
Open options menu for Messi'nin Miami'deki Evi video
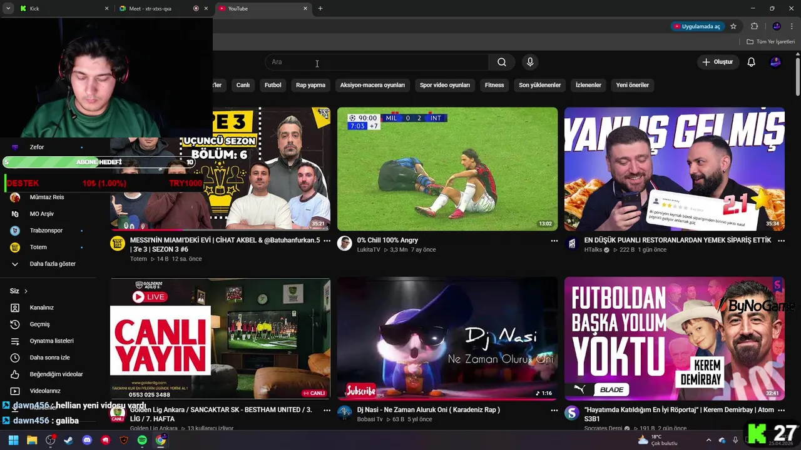tap(327, 241)
